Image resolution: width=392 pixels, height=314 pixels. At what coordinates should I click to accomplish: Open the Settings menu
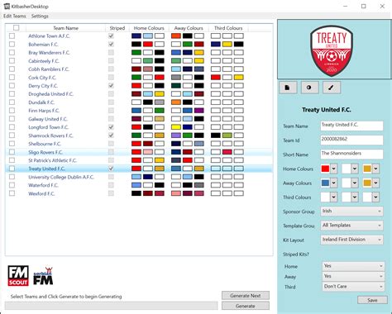pyautogui.click(x=40, y=16)
